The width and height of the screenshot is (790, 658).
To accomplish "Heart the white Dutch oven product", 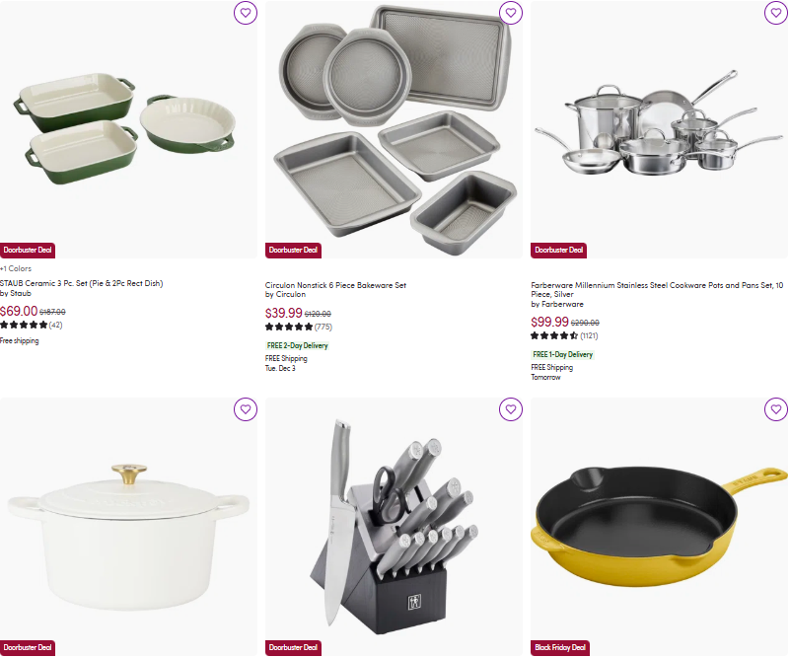I will 246,409.
